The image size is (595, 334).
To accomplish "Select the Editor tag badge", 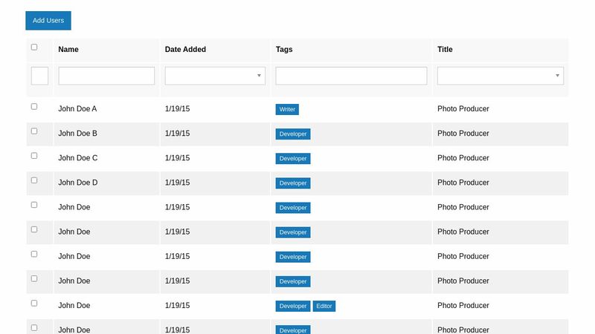I will pos(324,307).
